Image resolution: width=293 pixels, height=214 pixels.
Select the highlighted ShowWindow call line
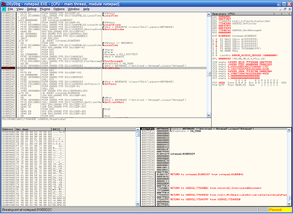(104, 68)
